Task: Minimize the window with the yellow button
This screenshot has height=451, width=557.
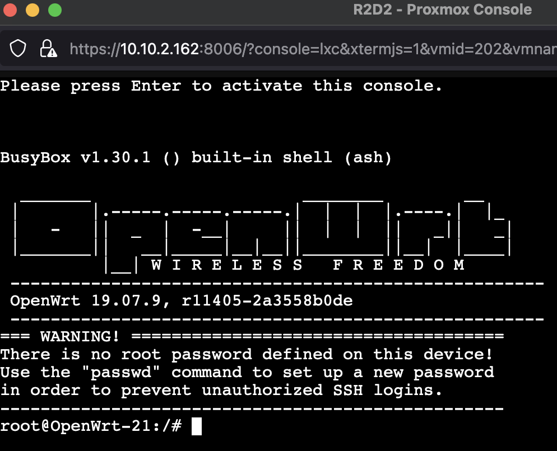Action: coord(33,10)
